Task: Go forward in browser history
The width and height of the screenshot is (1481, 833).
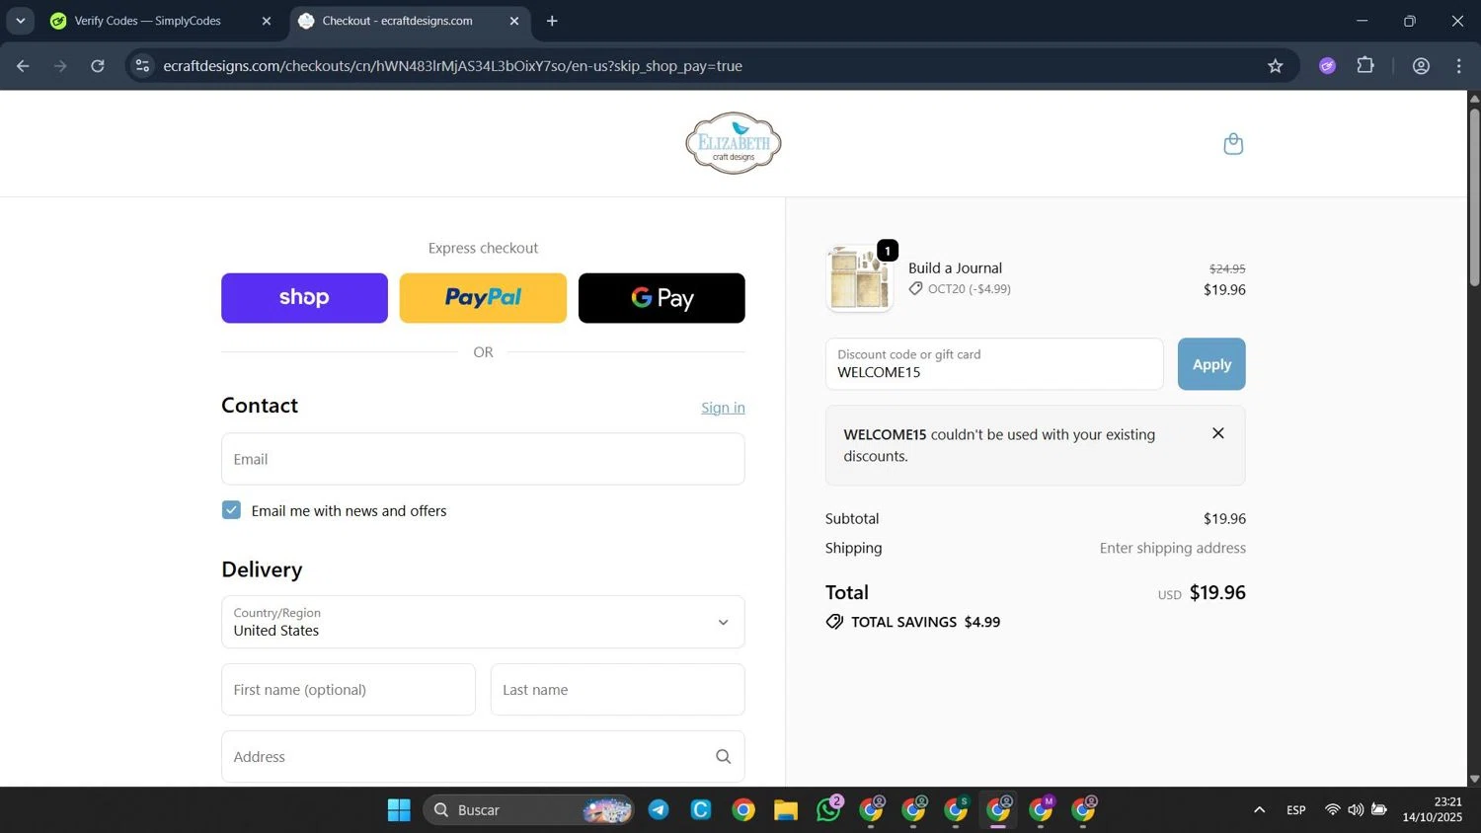Action: 60,66
